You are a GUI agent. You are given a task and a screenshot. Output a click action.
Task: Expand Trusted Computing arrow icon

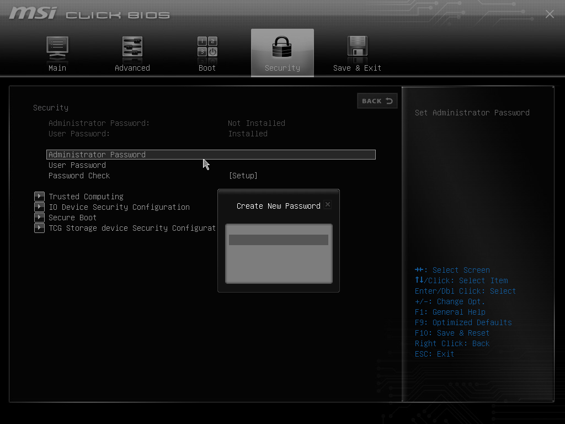(x=39, y=196)
